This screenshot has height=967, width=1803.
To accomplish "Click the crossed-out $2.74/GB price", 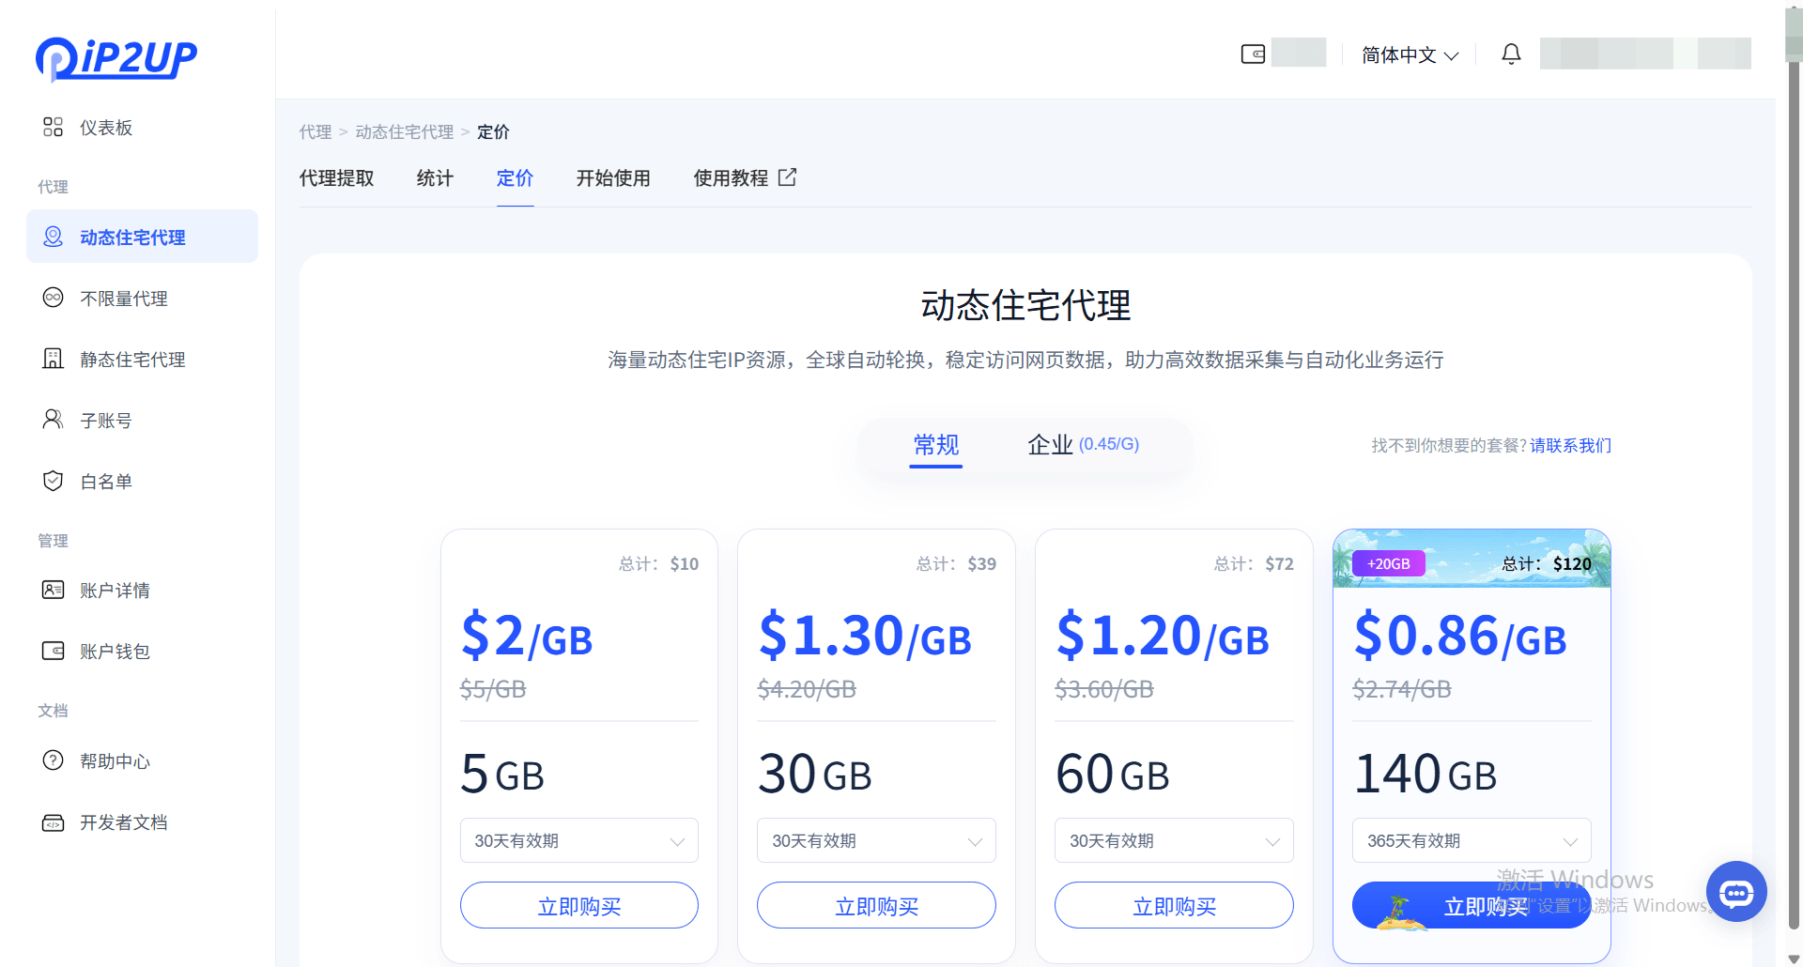I will tap(1402, 689).
